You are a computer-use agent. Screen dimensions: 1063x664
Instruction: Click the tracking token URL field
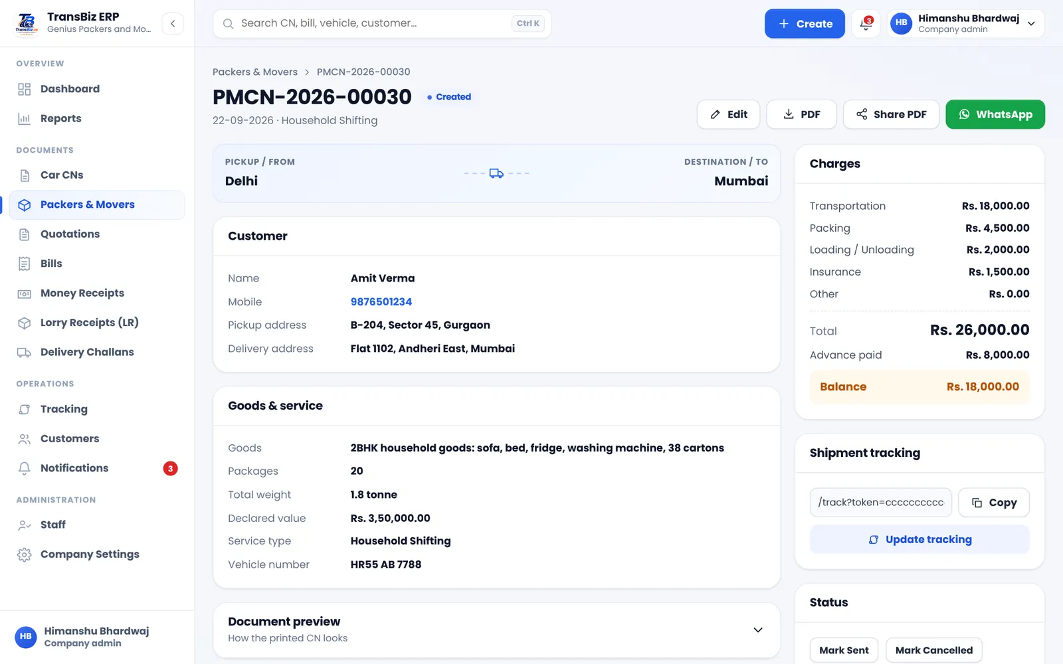click(881, 503)
